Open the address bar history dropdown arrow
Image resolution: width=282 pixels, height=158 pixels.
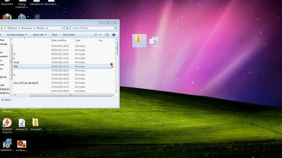[x=63, y=28]
